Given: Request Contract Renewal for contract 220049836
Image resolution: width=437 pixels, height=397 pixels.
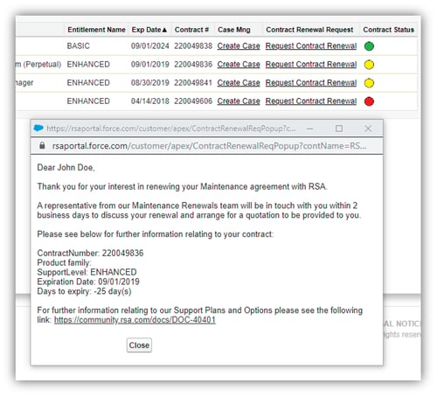Looking at the screenshot, I should coord(311,65).
